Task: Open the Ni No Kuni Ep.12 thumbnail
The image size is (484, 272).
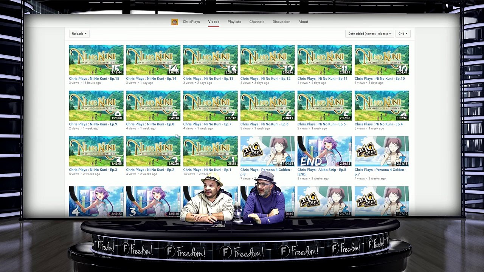Action: (267, 60)
